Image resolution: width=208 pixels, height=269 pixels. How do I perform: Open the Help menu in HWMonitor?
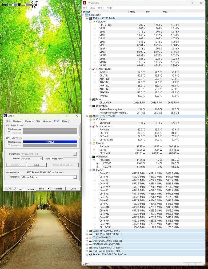coord(109,8)
